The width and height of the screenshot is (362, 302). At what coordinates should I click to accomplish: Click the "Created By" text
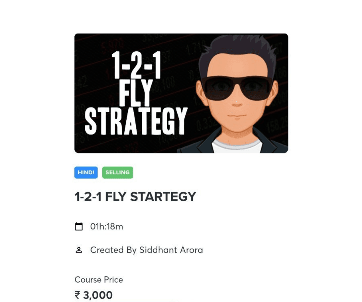113,250
